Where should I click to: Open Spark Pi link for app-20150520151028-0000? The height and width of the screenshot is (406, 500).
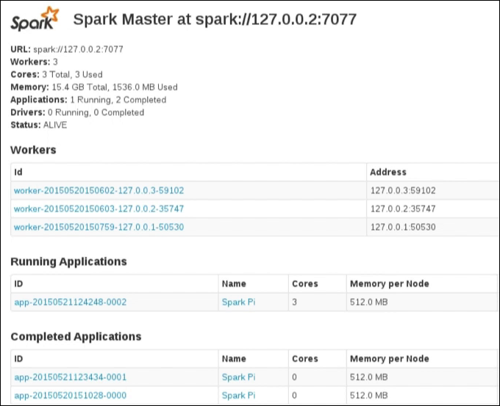click(238, 396)
